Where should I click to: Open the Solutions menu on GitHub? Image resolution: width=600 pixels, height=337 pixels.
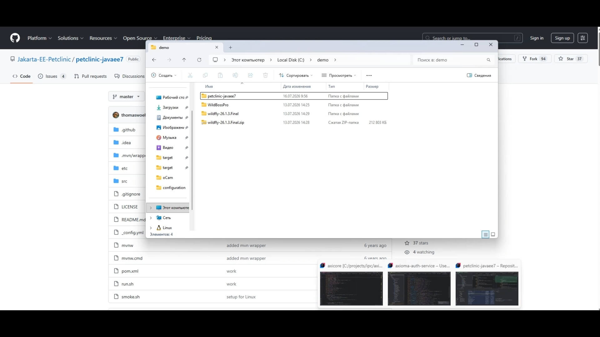(70, 38)
